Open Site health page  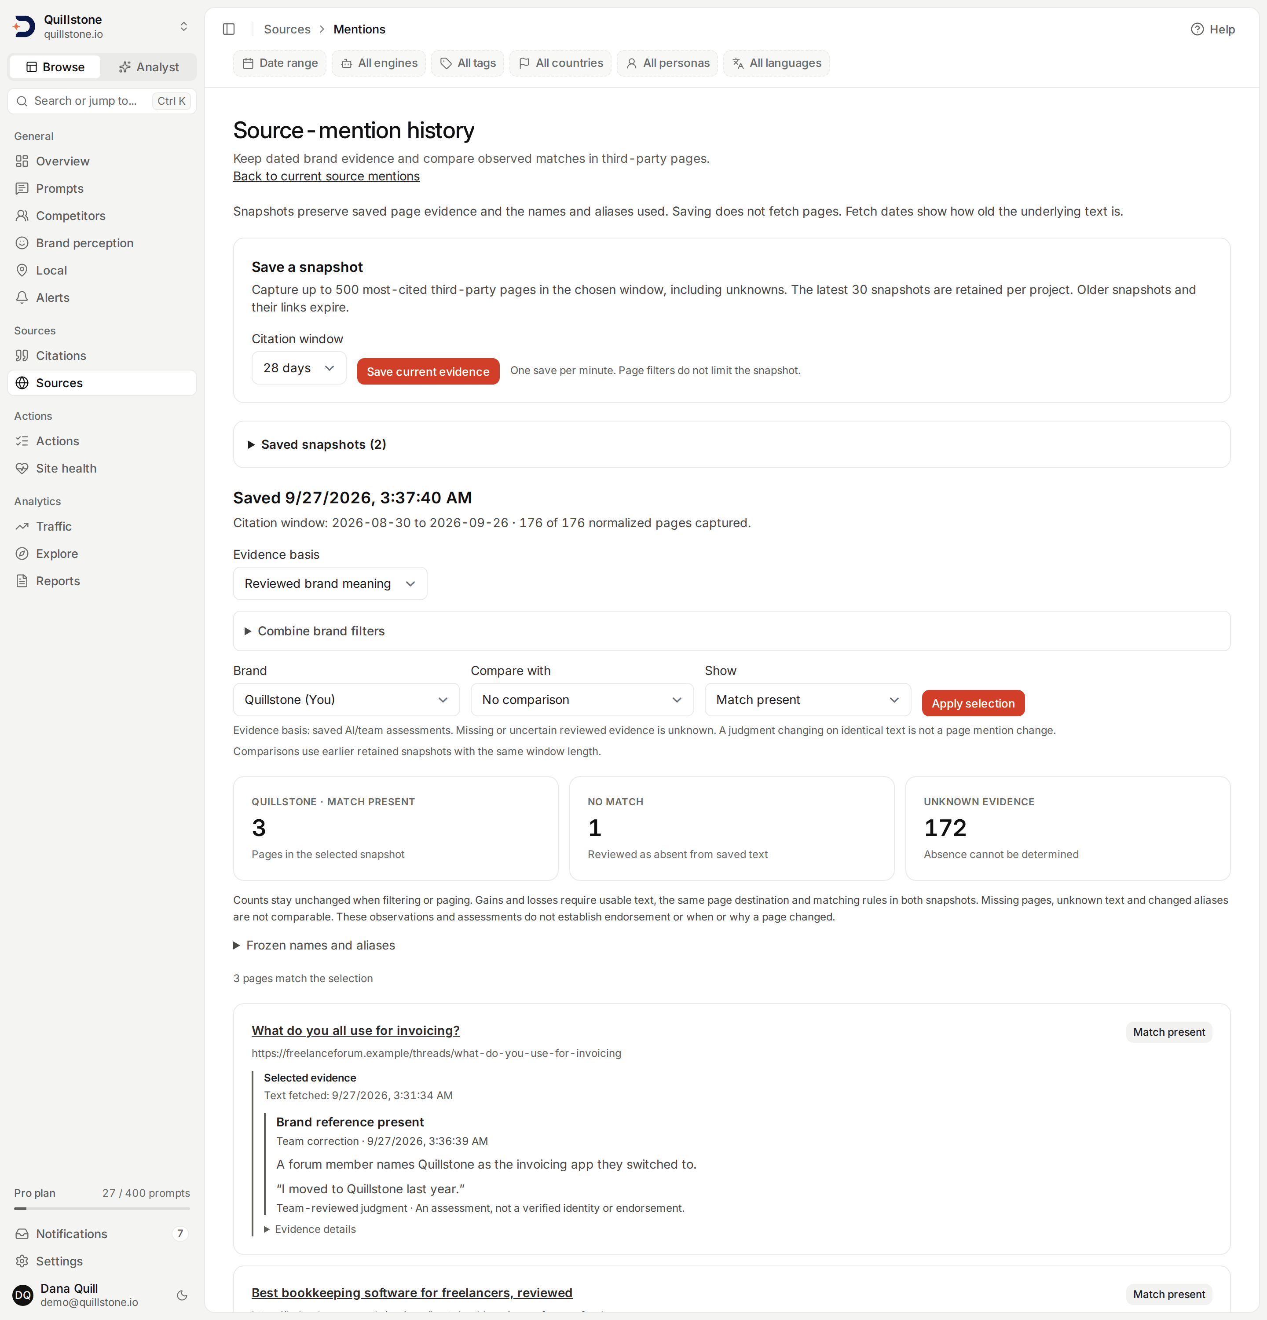103,468
